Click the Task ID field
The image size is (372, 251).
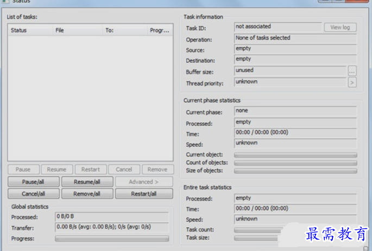click(278, 27)
